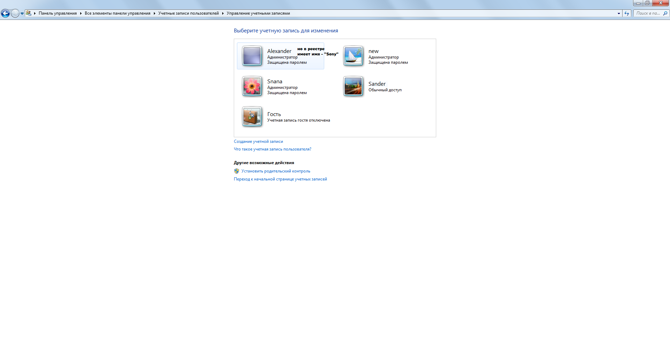Expand arrow after Панель управления breadcrumb
Screen dimensions: 670x362
(81, 13)
